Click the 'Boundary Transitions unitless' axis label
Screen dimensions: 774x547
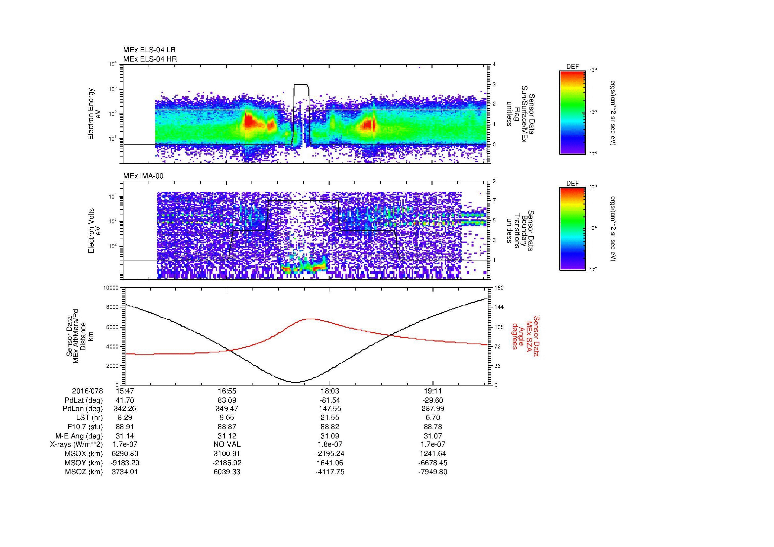(x=520, y=231)
